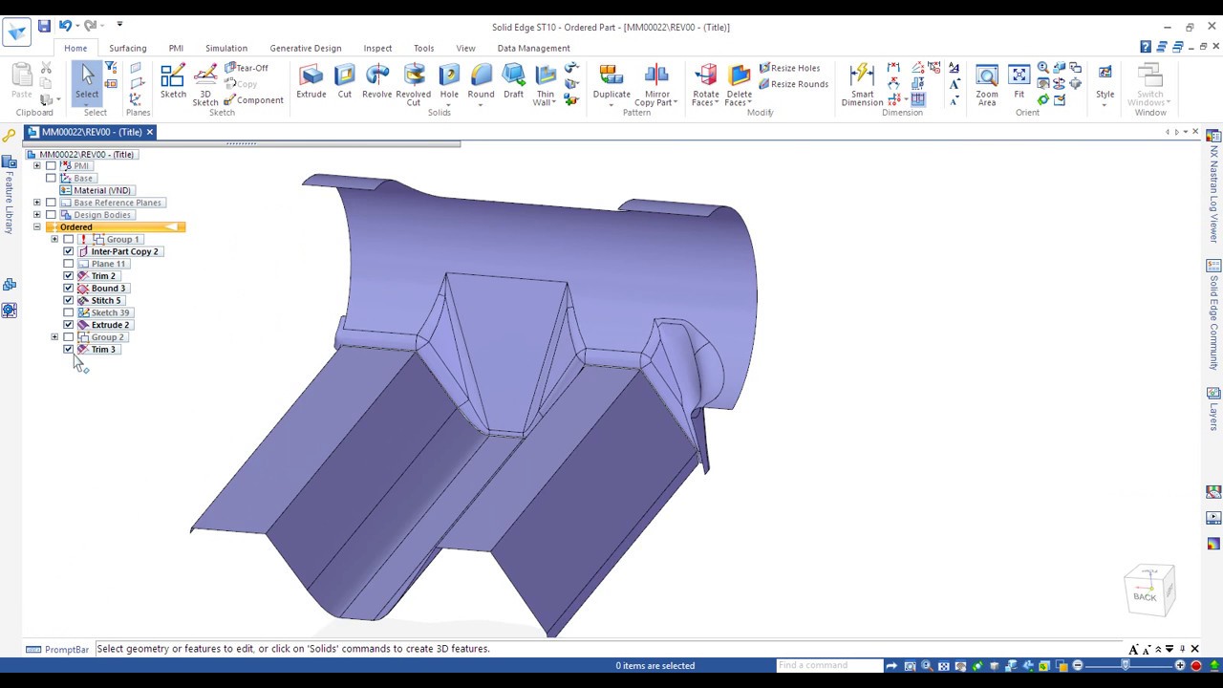The height and width of the screenshot is (688, 1223).
Task: Select the Extrude tool
Action: click(x=311, y=82)
